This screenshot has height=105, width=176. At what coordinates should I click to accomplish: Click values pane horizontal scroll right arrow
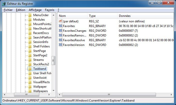(x=171, y=95)
